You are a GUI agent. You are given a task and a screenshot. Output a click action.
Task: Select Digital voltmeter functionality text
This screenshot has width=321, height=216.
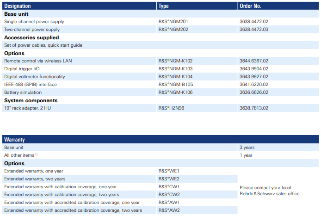[34, 77]
